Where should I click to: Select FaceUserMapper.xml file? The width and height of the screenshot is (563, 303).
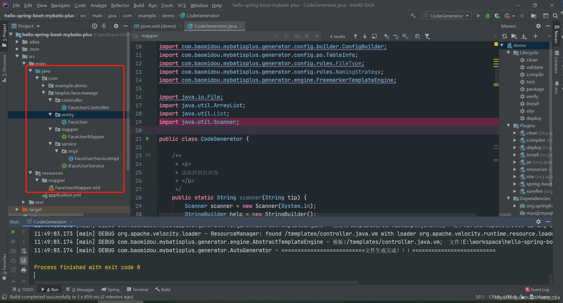(74, 188)
